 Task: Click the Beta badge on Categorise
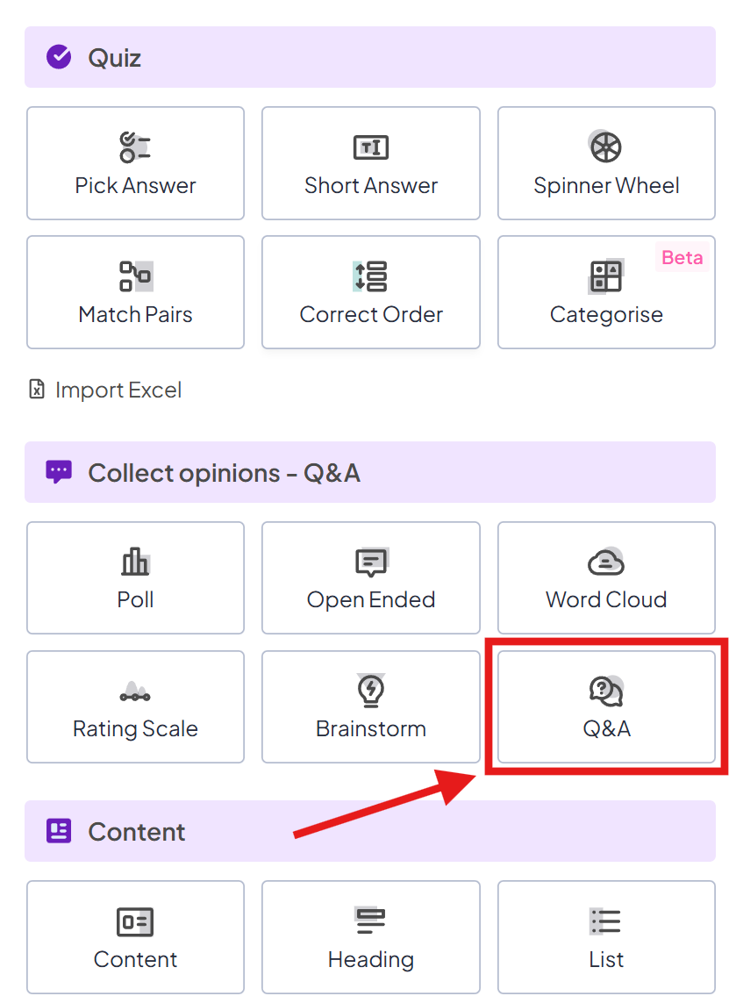click(682, 258)
